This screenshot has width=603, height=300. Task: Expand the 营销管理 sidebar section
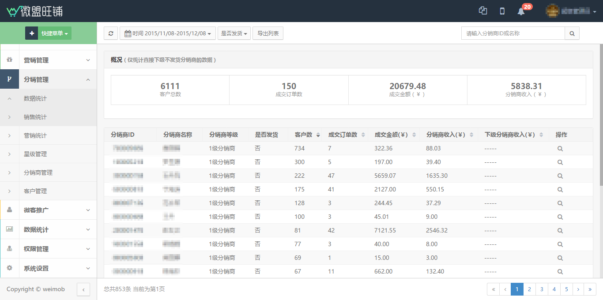click(57, 60)
